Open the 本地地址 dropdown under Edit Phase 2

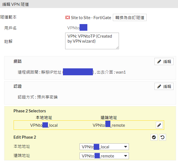[x=104, y=147]
